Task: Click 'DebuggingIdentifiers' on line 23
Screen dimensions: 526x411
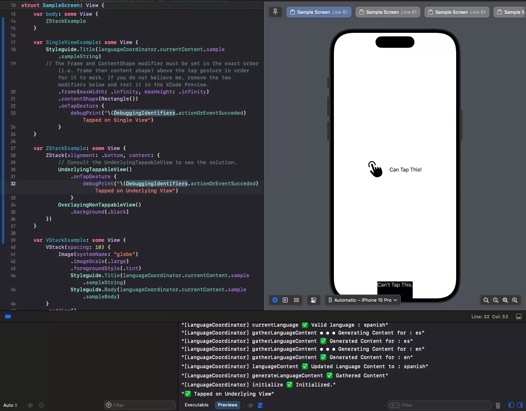Action: (x=144, y=113)
